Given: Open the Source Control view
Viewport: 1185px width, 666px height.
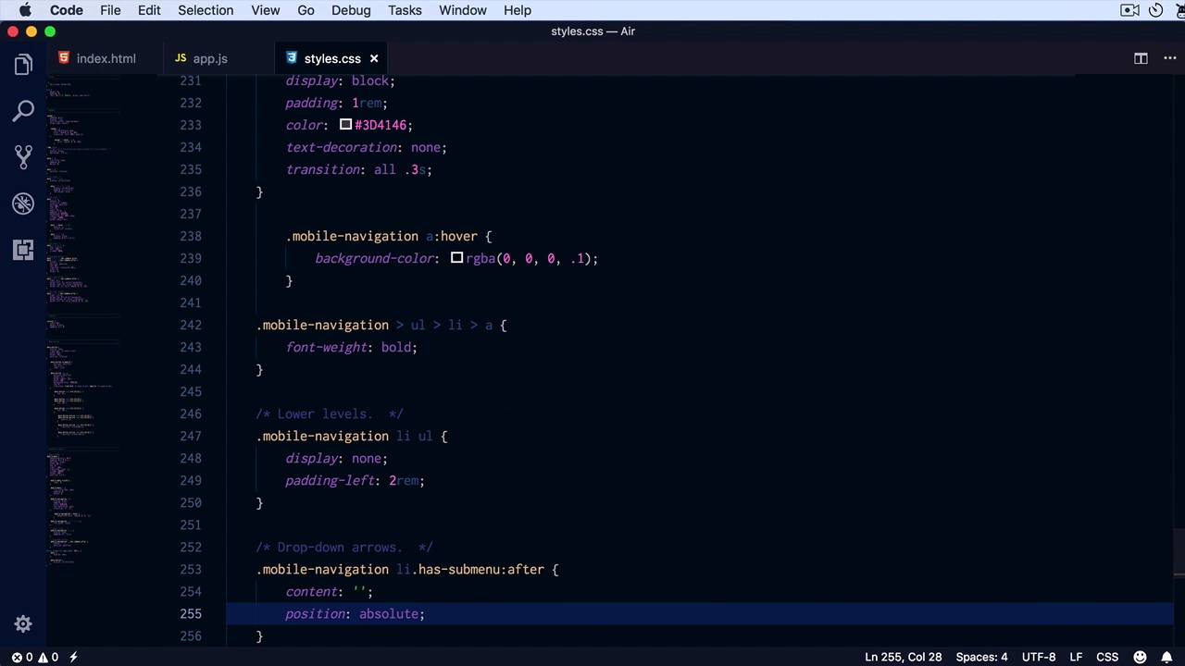Looking at the screenshot, I should click(x=23, y=157).
